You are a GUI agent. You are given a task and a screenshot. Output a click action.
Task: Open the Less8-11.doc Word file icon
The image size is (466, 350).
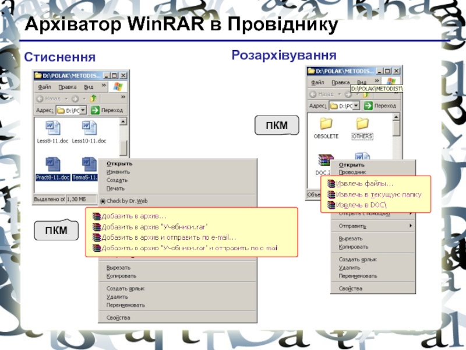point(53,128)
